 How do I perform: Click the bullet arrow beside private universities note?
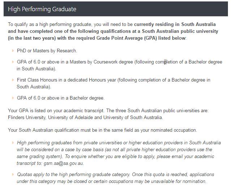coord(13,143)
